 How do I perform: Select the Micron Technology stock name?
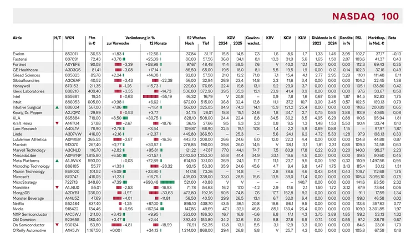point(29,172)
